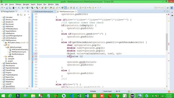This screenshot has height=98, width=174.
Task: Click the error marker on line 46
Action: [32, 62]
